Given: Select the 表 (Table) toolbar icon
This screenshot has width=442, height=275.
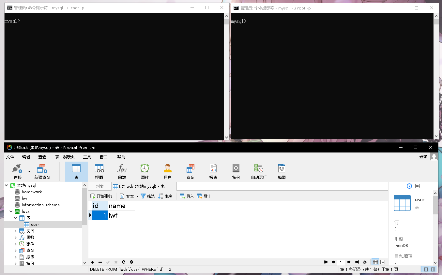Looking at the screenshot, I should pos(76,171).
